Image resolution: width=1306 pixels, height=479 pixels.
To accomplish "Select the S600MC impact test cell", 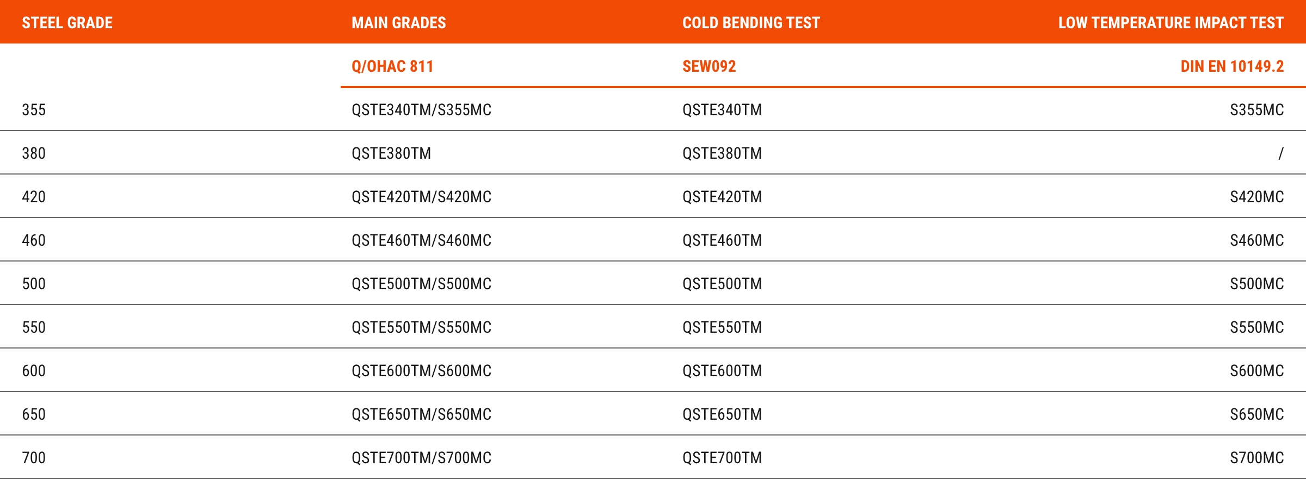I will click(x=1257, y=371).
